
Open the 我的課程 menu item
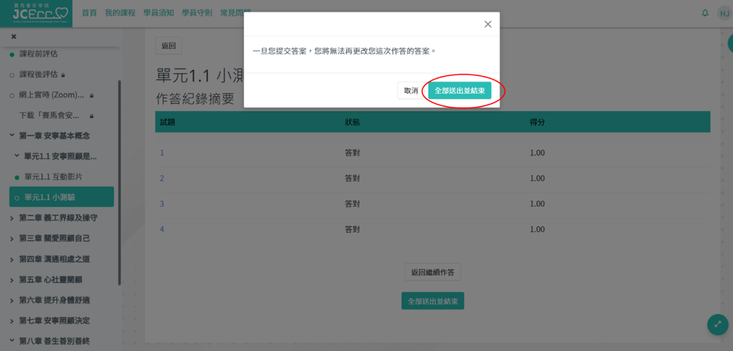tap(120, 13)
